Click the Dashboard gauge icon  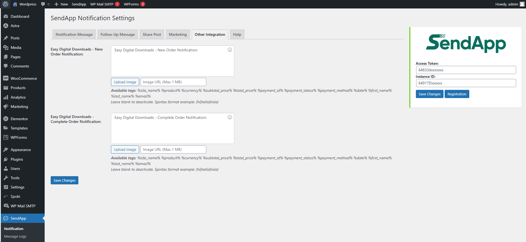(x=6, y=16)
